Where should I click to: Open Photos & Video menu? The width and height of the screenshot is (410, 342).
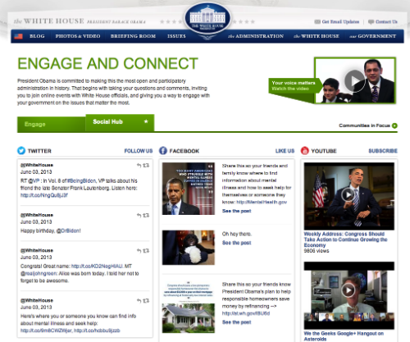(78, 36)
